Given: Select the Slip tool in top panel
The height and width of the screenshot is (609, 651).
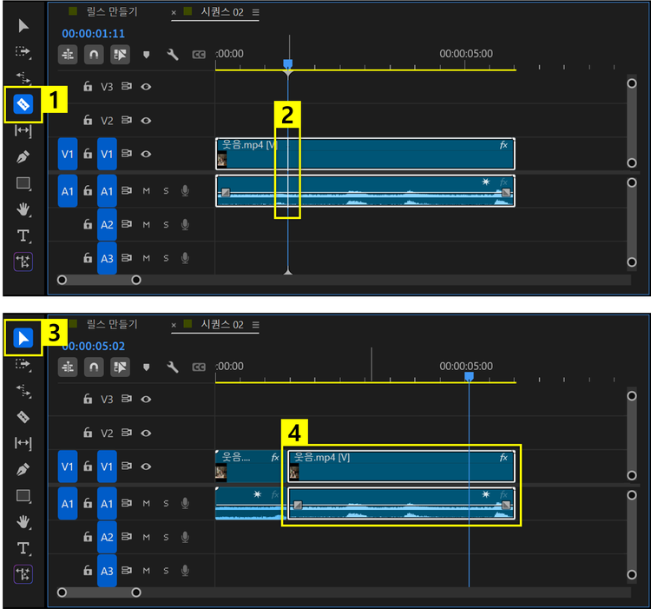Looking at the screenshot, I should [23, 131].
